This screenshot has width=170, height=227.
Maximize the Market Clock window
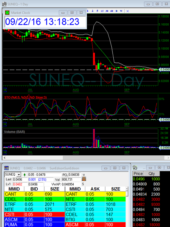[72, 13]
